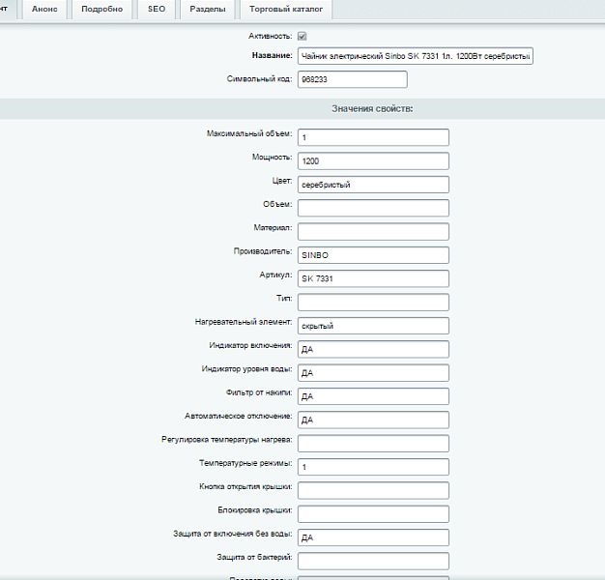The height and width of the screenshot is (580, 605).
Task: Focus the Символьный код field
Action: tap(352, 79)
